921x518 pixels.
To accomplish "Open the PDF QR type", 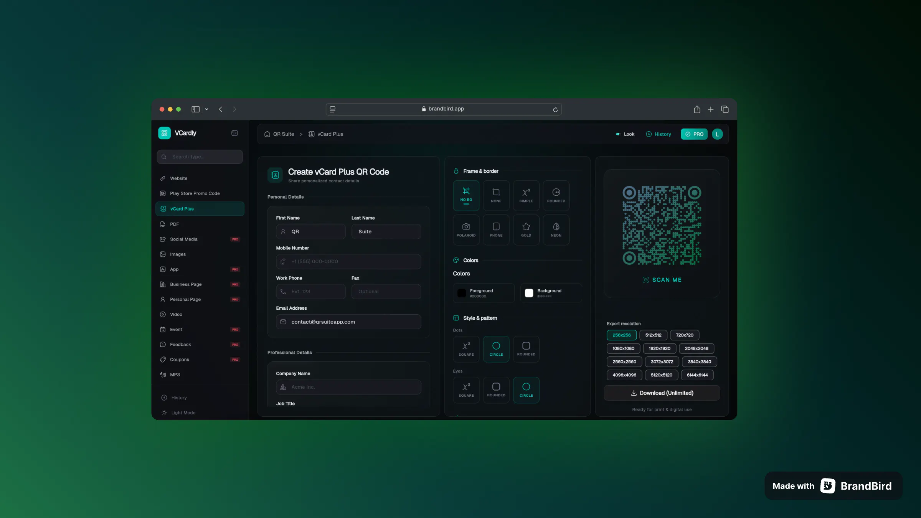I will (x=200, y=224).
